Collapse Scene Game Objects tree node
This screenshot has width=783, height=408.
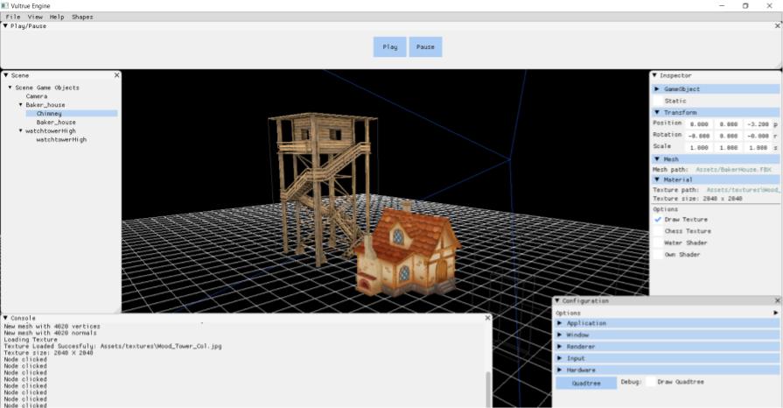point(10,87)
